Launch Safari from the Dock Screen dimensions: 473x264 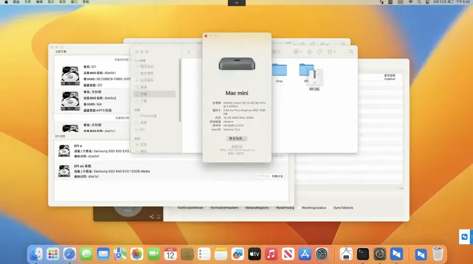click(x=69, y=254)
